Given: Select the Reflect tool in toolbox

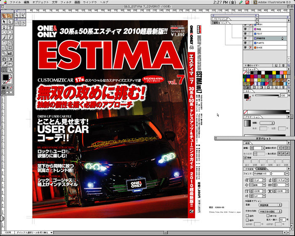Looking at the screenshot, I should click(4, 48).
